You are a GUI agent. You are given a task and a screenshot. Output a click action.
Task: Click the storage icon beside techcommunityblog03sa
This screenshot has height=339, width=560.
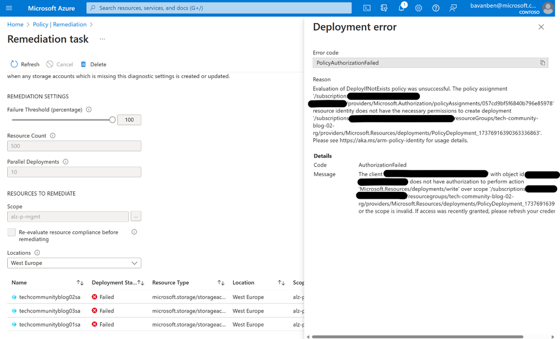tap(14, 311)
